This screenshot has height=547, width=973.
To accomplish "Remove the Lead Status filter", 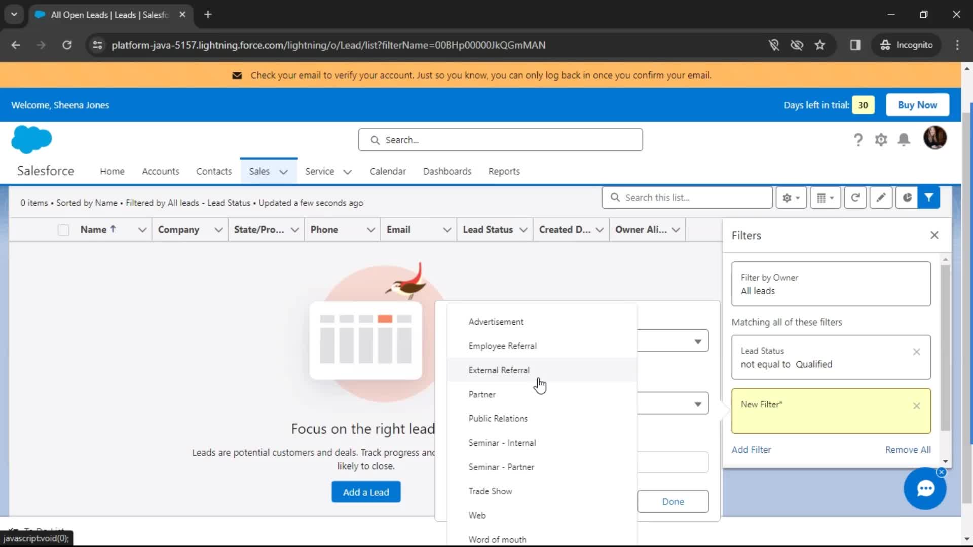I will 916,351.
